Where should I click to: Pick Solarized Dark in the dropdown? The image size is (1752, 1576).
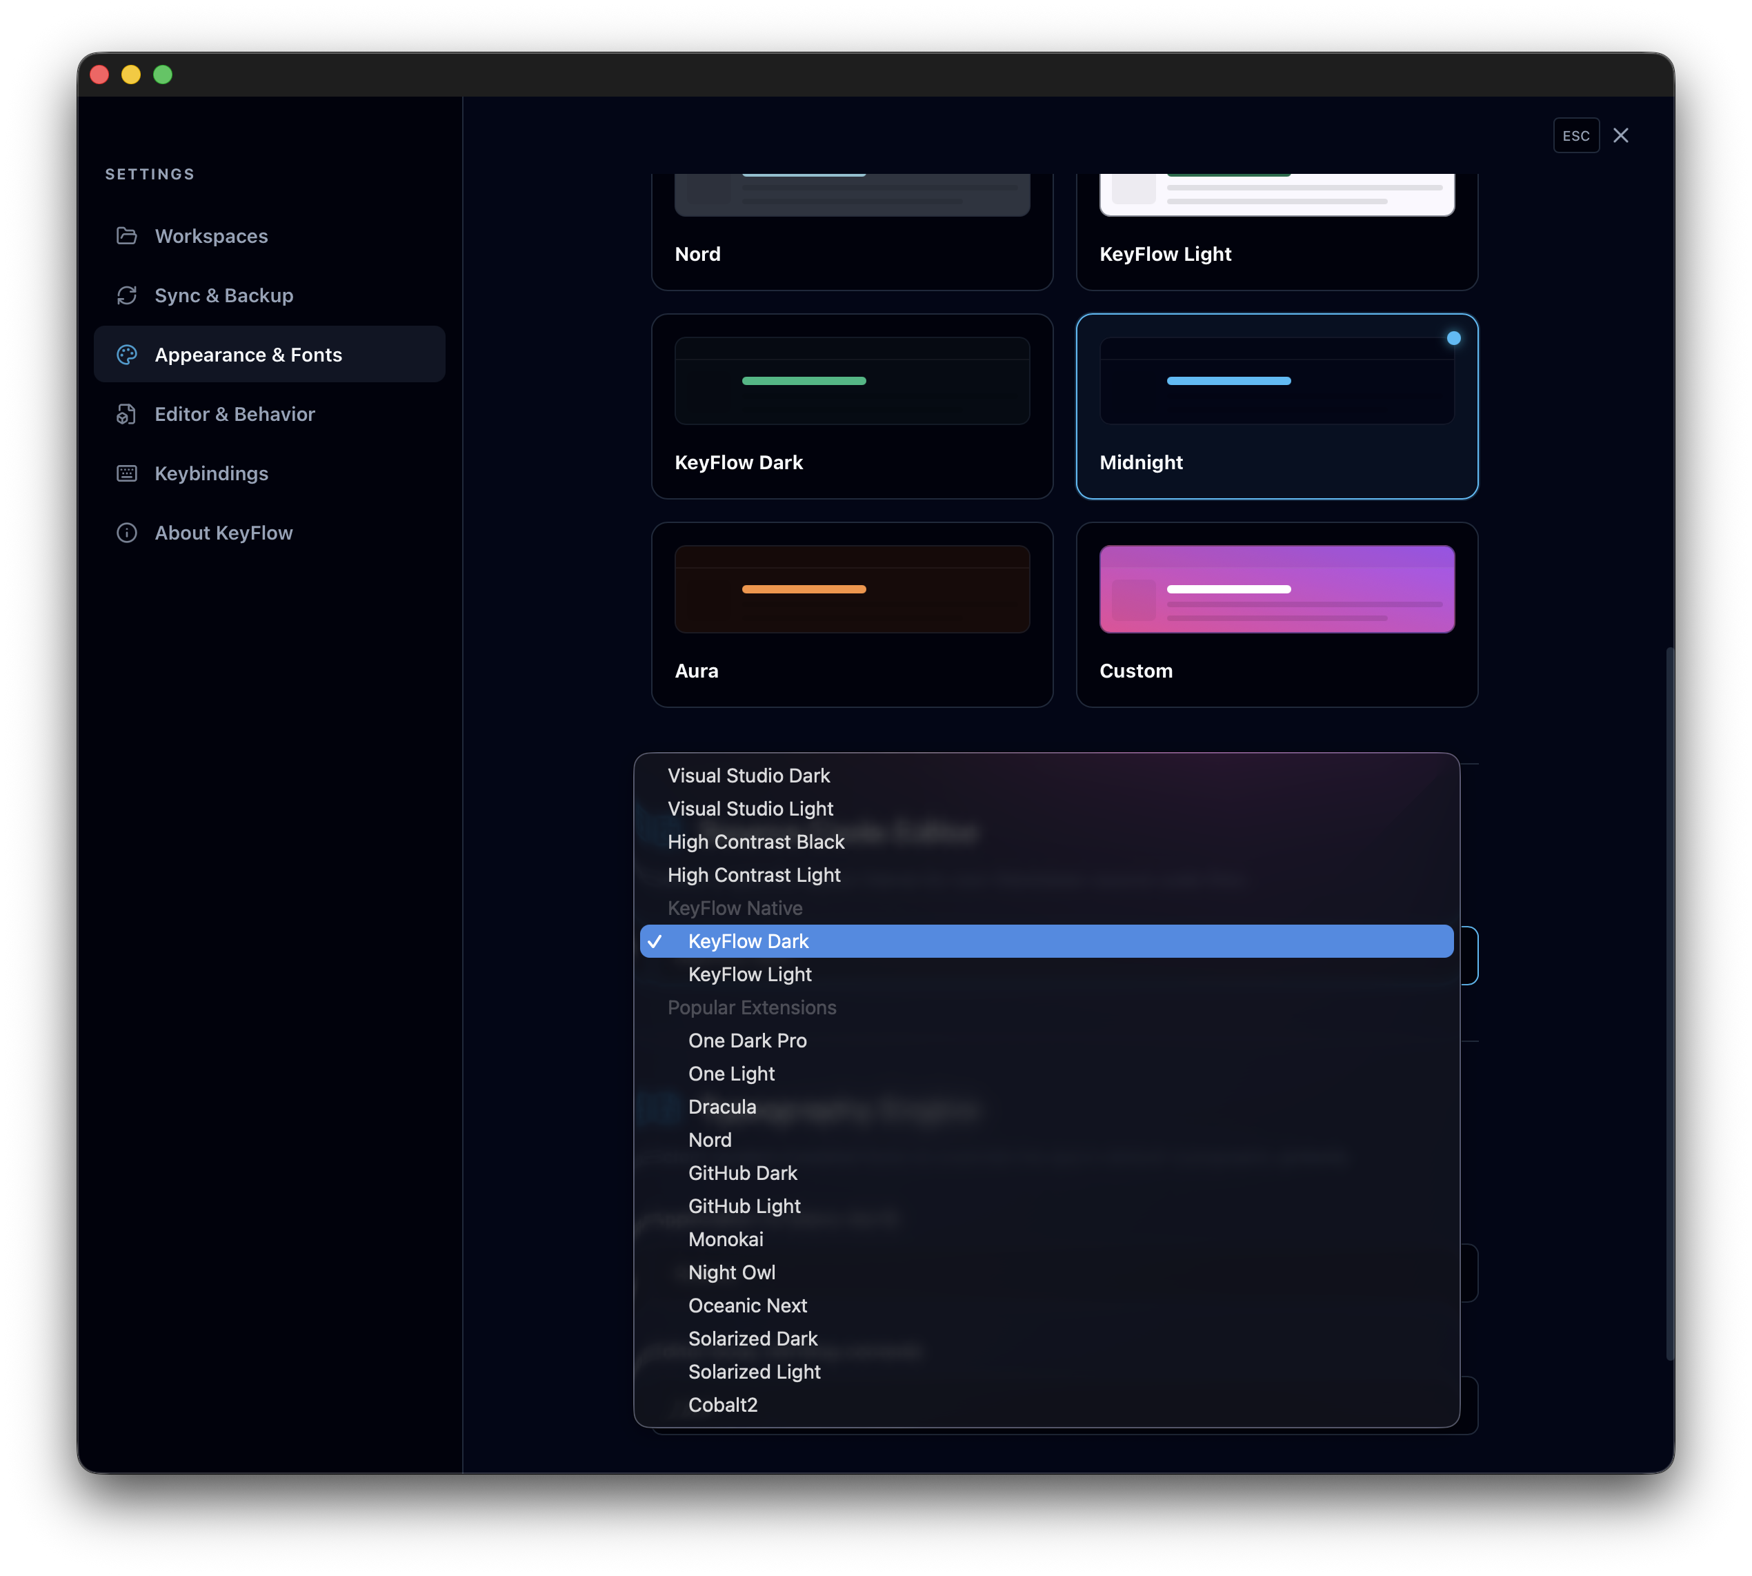click(x=753, y=1338)
